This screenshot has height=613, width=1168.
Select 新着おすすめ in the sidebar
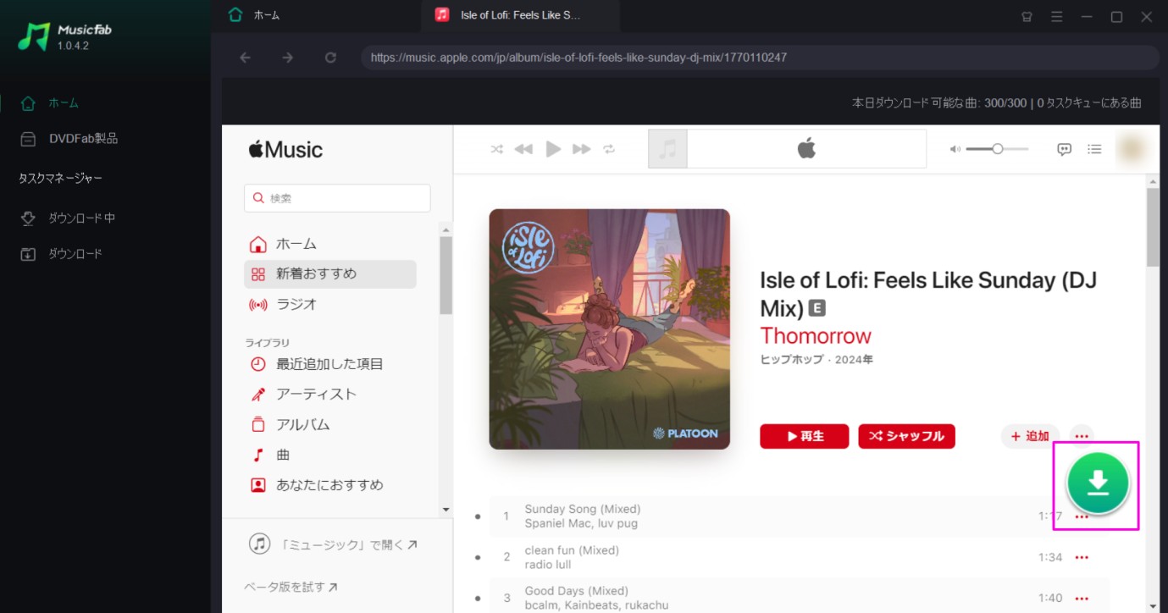pyautogui.click(x=330, y=274)
